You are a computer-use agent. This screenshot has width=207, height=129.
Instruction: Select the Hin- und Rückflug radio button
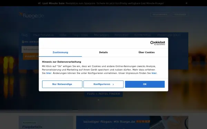(x=23, y=42)
